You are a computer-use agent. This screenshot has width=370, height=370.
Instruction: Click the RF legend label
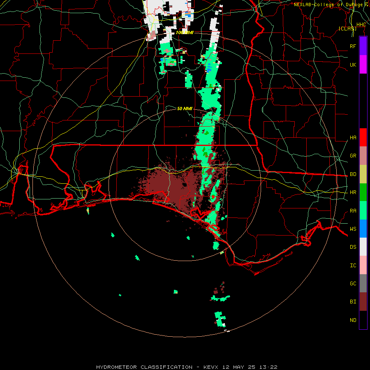pyautogui.click(x=353, y=46)
